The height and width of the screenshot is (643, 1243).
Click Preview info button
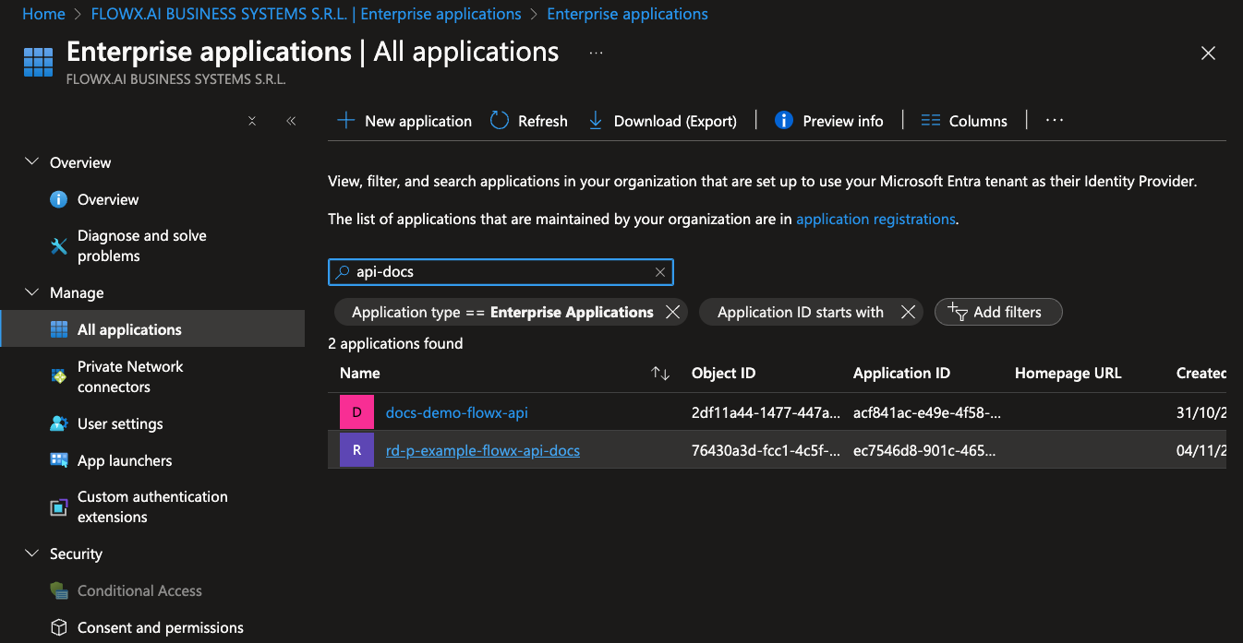828,121
